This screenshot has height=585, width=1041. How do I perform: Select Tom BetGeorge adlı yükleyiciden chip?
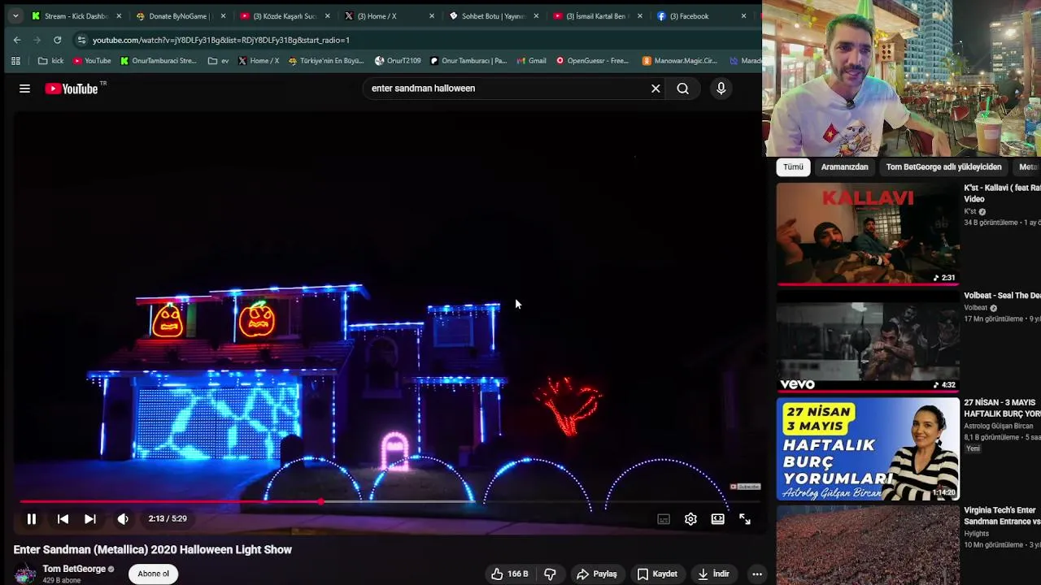coord(943,167)
